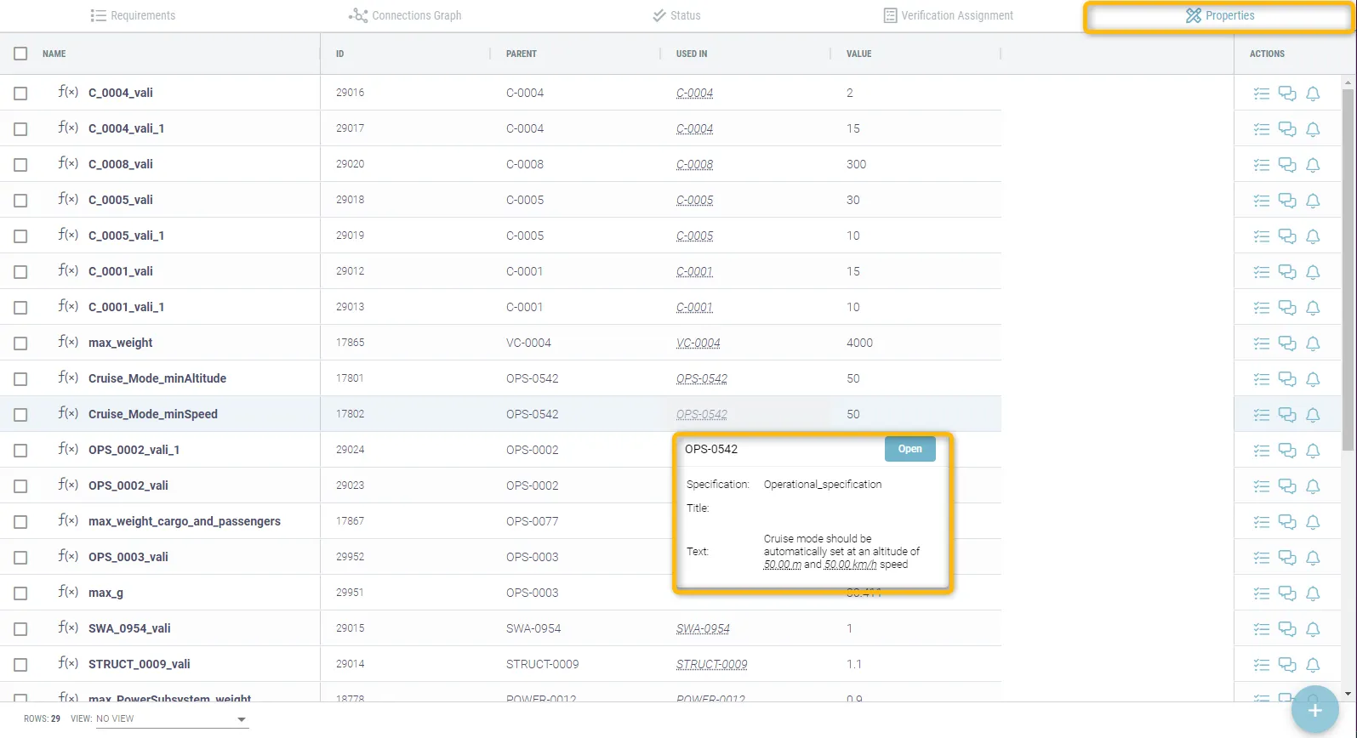This screenshot has height=738, width=1357.
Task: Open checklist icon for OPS_0002_vali row
Action: 1261,486
